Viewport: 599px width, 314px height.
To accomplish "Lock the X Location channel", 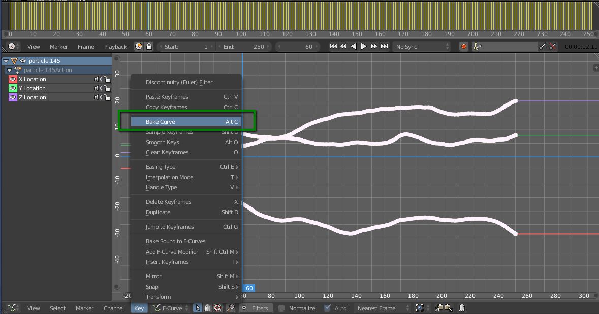I will coord(107,79).
